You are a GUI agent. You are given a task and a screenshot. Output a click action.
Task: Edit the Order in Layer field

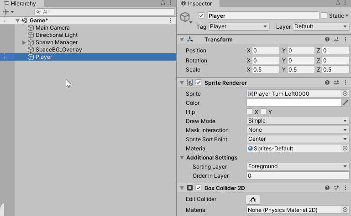tap(298, 176)
